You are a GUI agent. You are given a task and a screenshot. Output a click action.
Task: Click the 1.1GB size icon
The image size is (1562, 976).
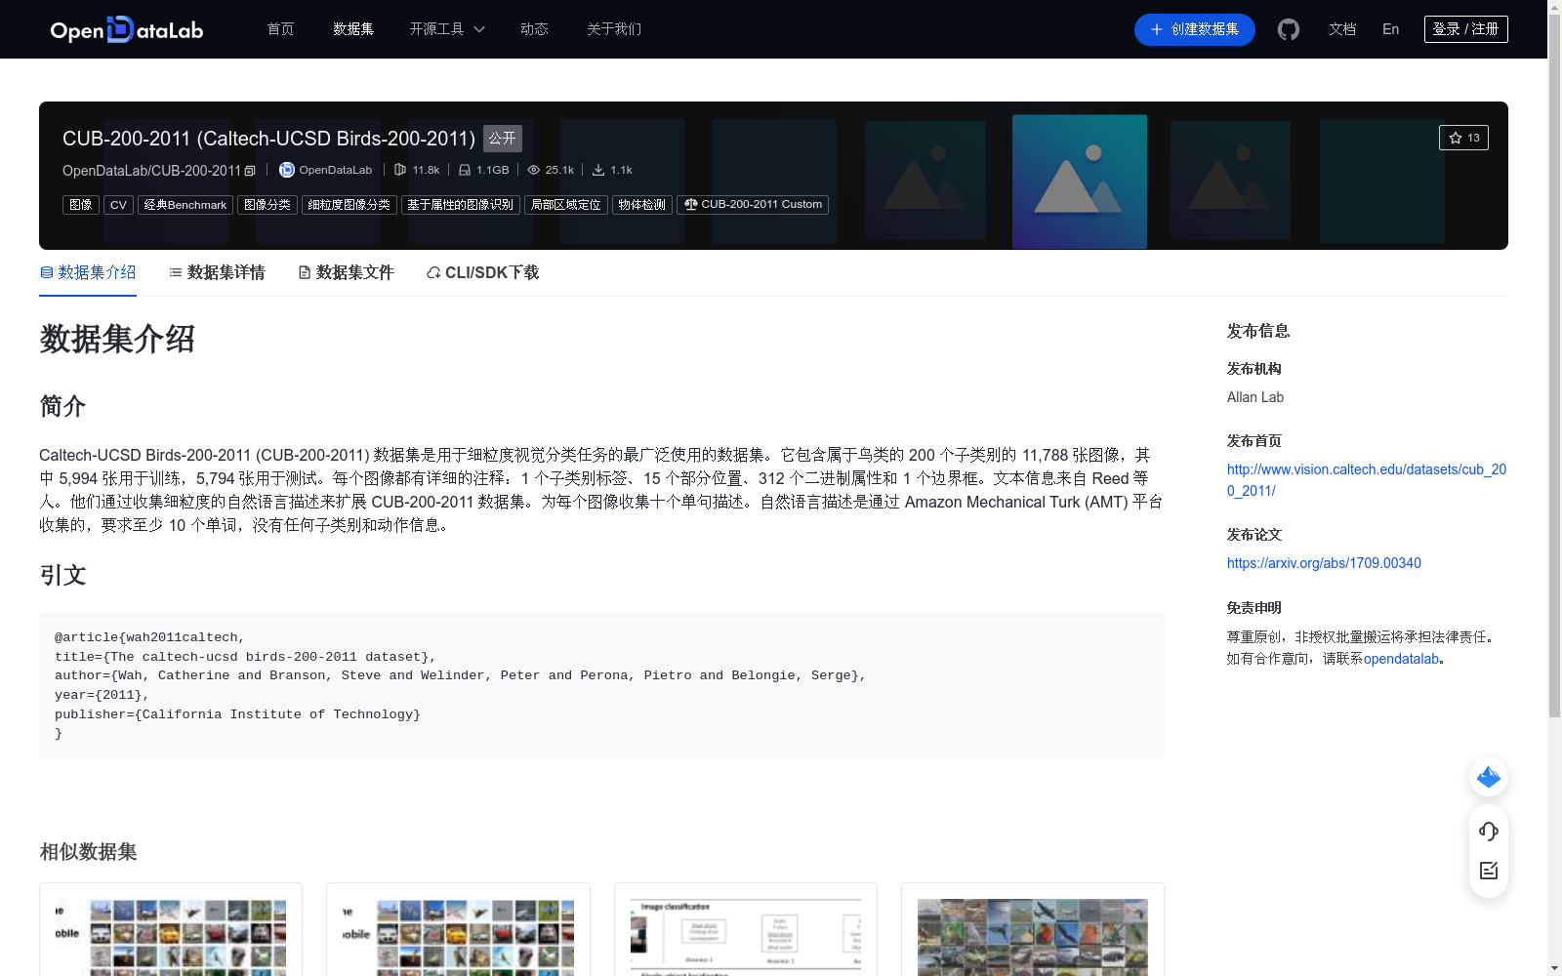[x=465, y=170]
